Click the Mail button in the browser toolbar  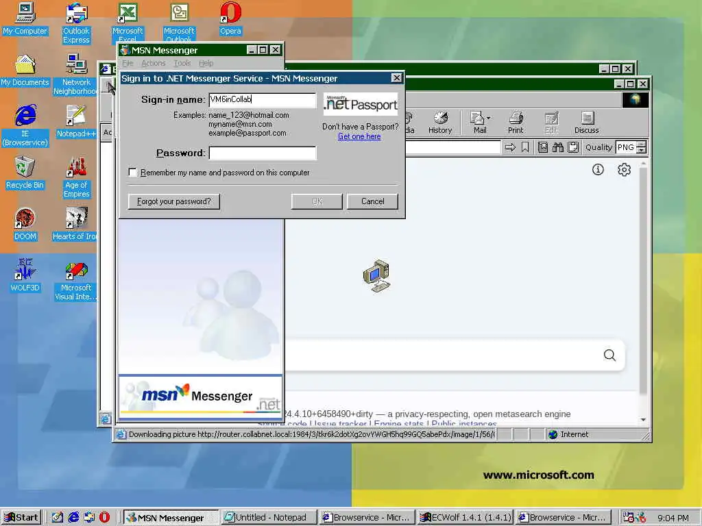click(x=479, y=123)
